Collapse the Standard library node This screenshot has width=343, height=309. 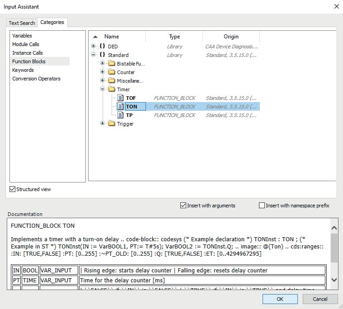(x=93, y=55)
